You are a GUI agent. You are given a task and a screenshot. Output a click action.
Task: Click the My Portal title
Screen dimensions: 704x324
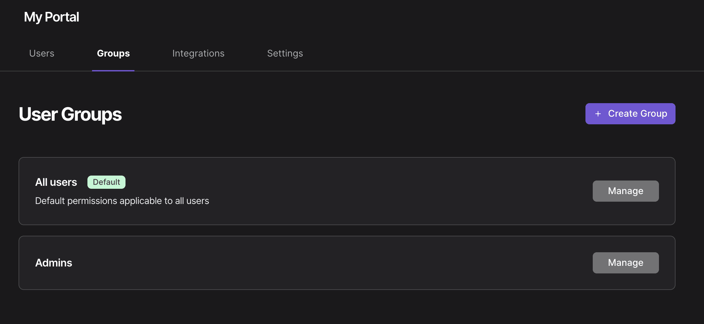[51, 17]
